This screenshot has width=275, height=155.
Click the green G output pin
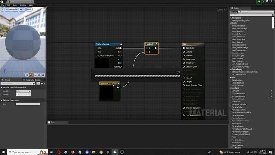pyautogui.click(x=120, y=56)
